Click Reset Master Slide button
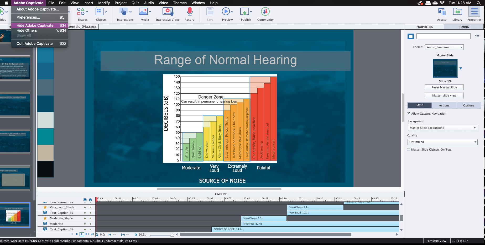Image resolution: width=485 pixels, height=245 pixels. coord(444,87)
